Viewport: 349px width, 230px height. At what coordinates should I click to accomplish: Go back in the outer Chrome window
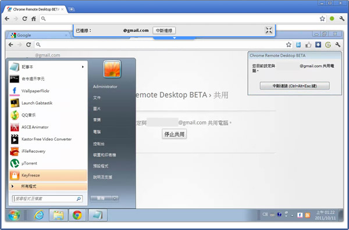(x=7, y=19)
